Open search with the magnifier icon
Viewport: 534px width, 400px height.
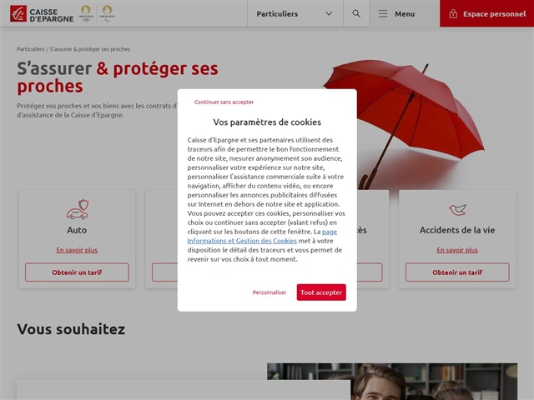(356, 13)
